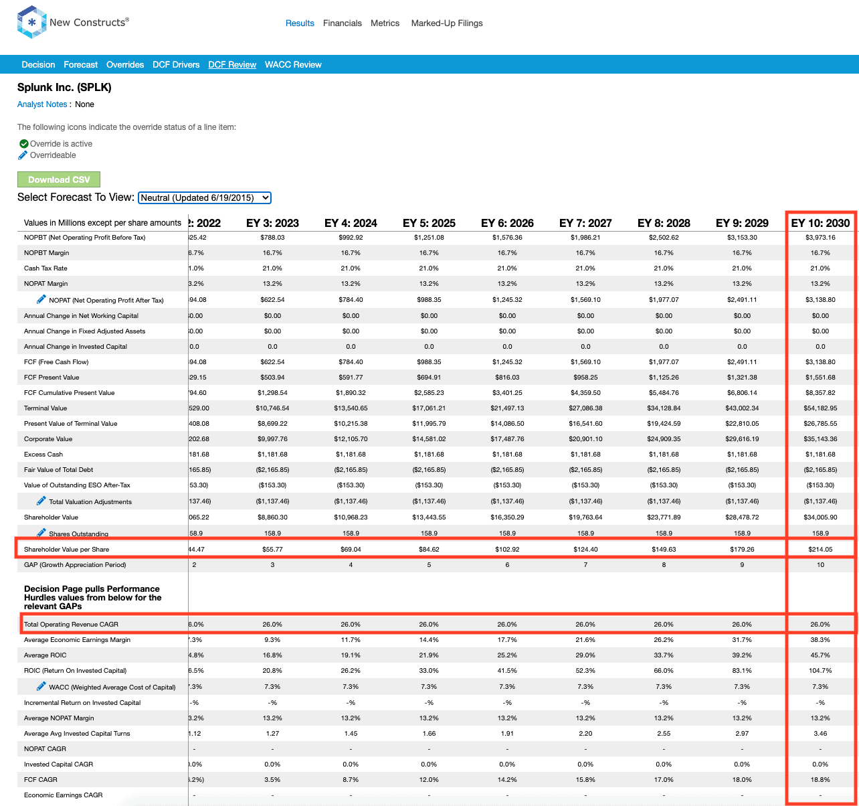
Task: Click the Annual Change in Net Working Capital label
Action: pos(82,316)
